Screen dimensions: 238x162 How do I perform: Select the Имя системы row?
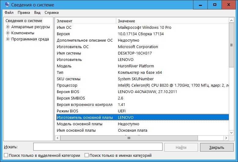[142, 53]
